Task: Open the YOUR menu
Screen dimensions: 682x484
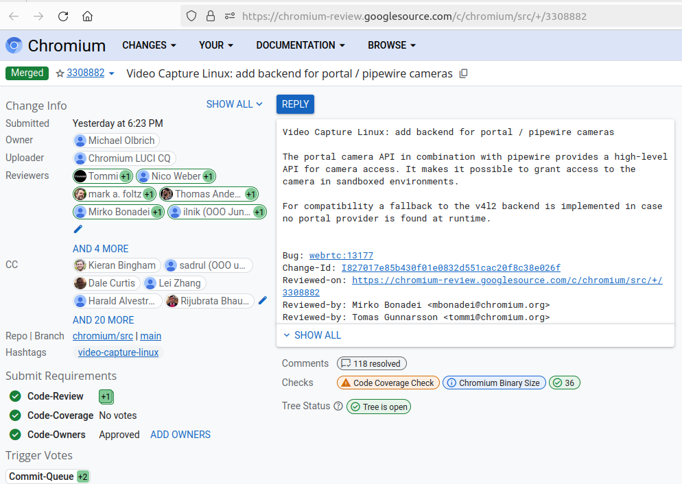Action: pyautogui.click(x=215, y=45)
